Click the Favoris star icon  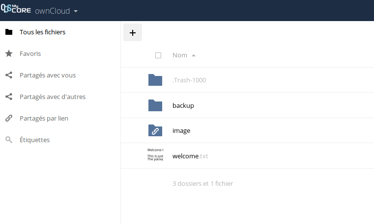[8, 54]
